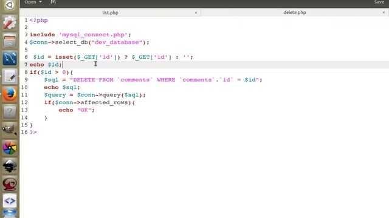Click the 'include' keyword on line 3
The height and width of the screenshot is (218, 389).
tap(42, 35)
